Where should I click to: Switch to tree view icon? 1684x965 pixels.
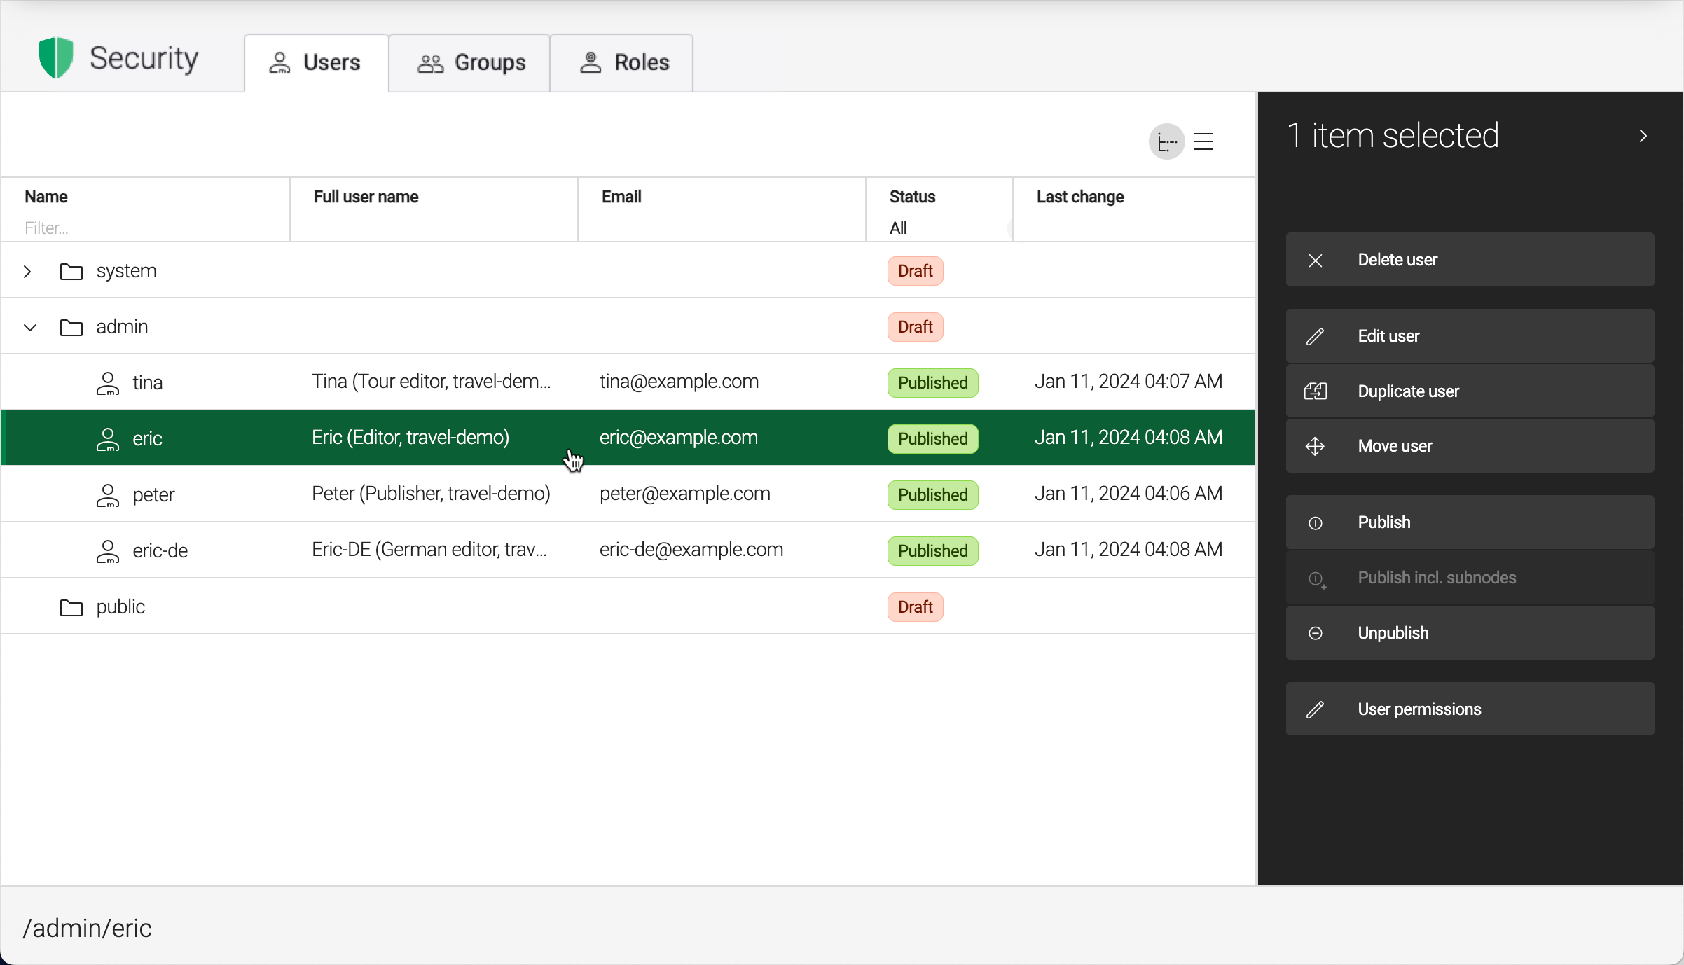(x=1166, y=142)
